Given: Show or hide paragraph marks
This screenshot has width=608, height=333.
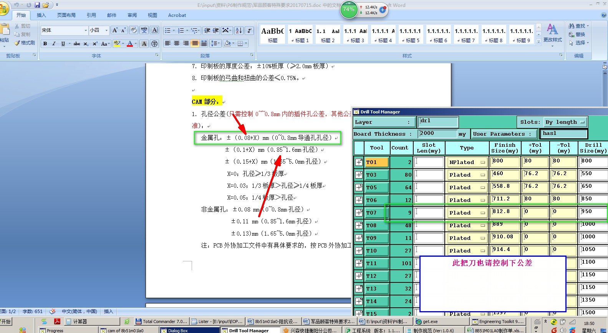Looking at the screenshot, I should coord(249,30).
